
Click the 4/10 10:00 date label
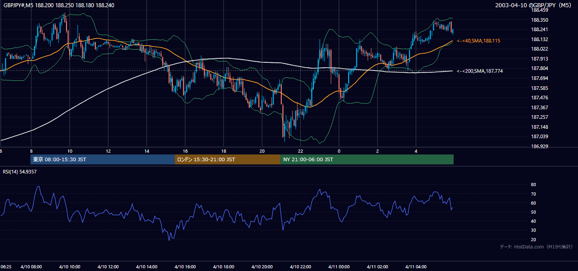pos(70,267)
